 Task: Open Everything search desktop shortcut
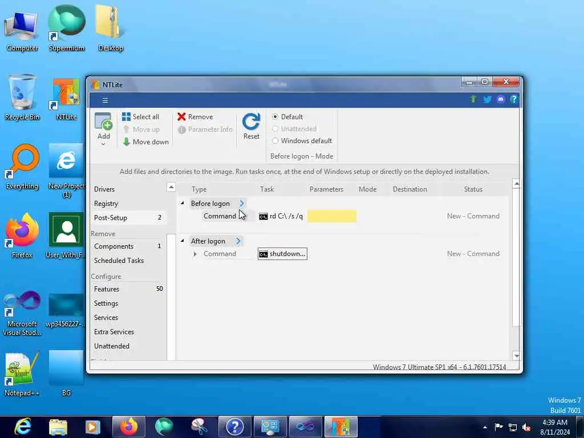[x=22, y=167]
